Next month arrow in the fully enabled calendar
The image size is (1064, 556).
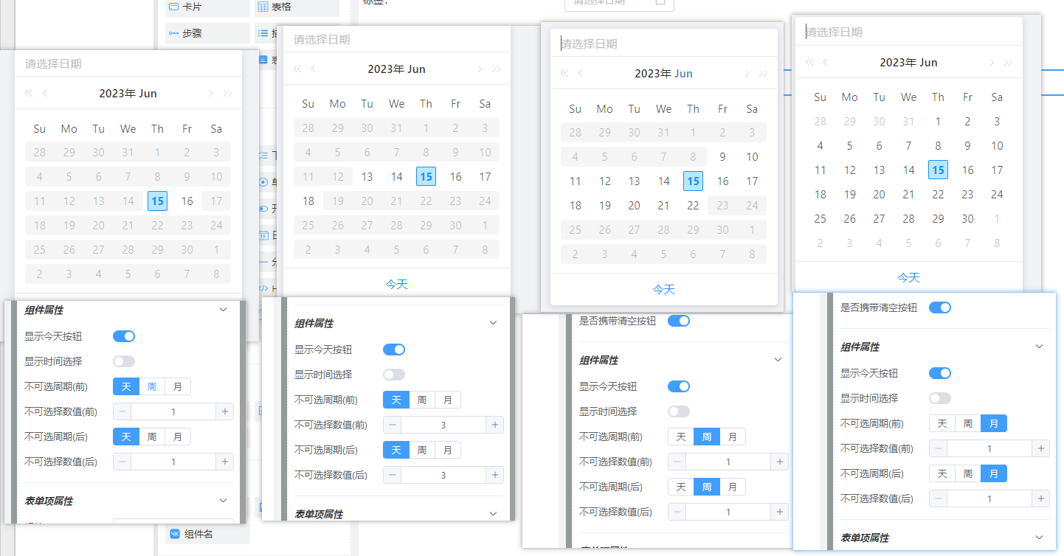point(992,63)
